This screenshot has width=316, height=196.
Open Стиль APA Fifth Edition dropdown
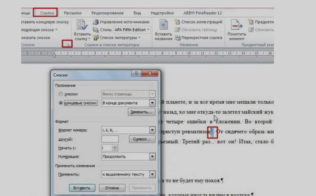pos(148,30)
